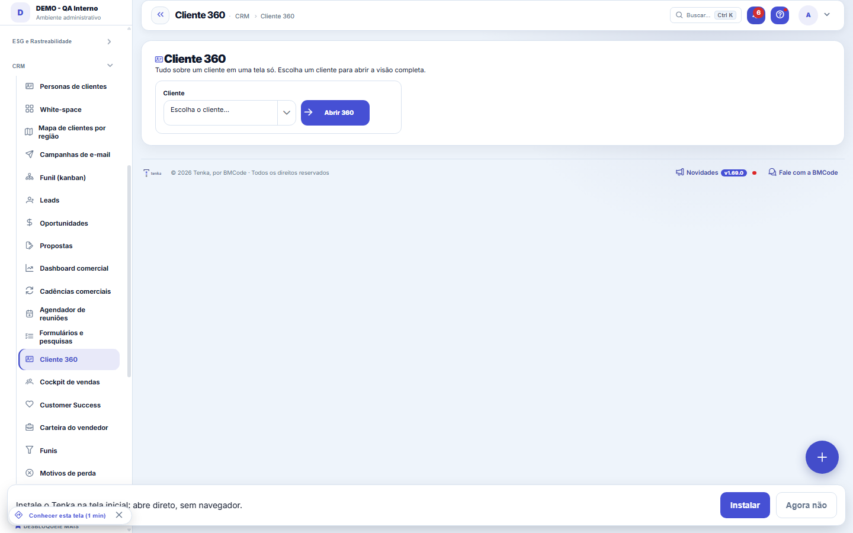The width and height of the screenshot is (853, 533).
Task: Click the Campanhas de e-mail send icon
Action: [30, 155]
